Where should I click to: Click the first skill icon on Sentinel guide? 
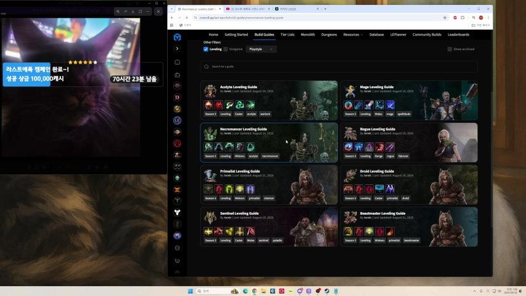pyautogui.click(x=208, y=231)
